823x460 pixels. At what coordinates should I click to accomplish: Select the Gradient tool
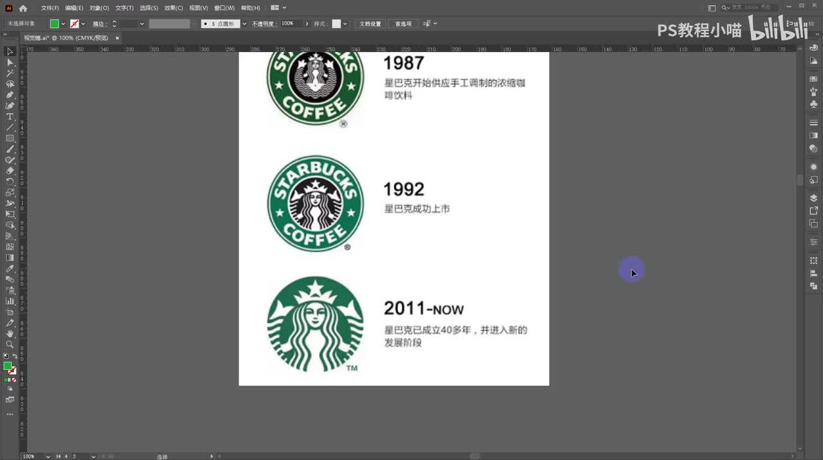tap(10, 258)
